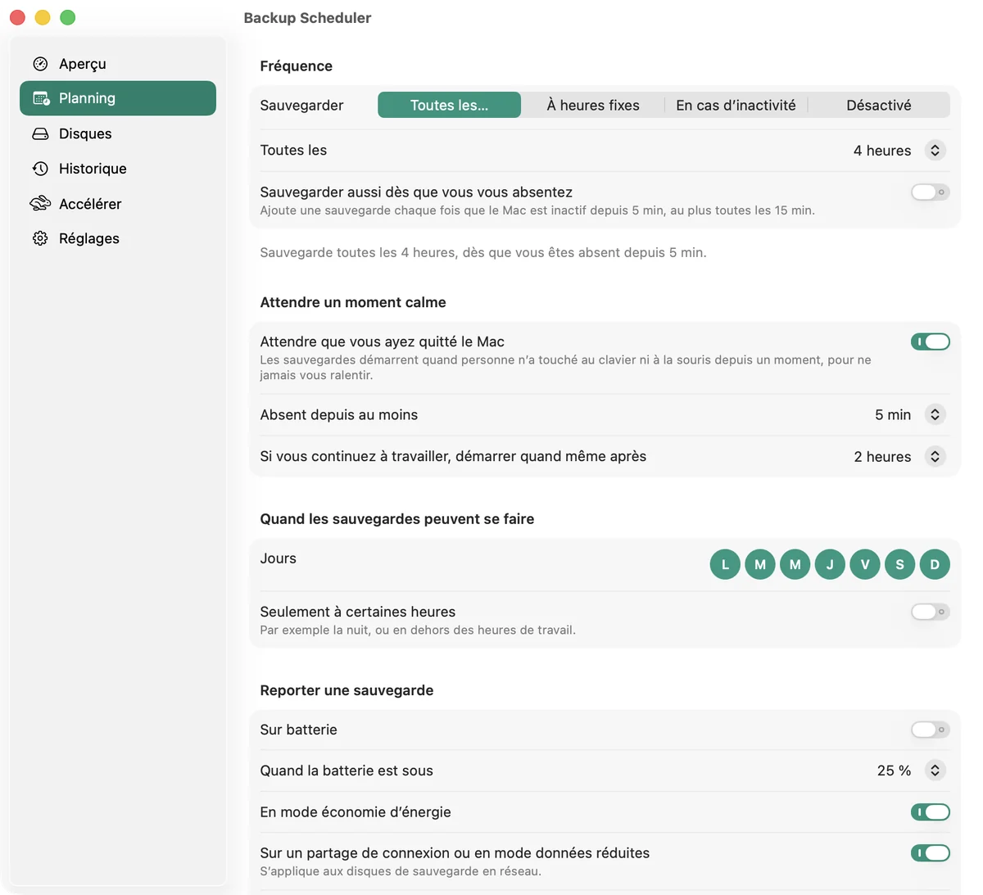Click the Accélérer rabbit icon
The width and height of the screenshot is (983, 895).
(x=40, y=203)
